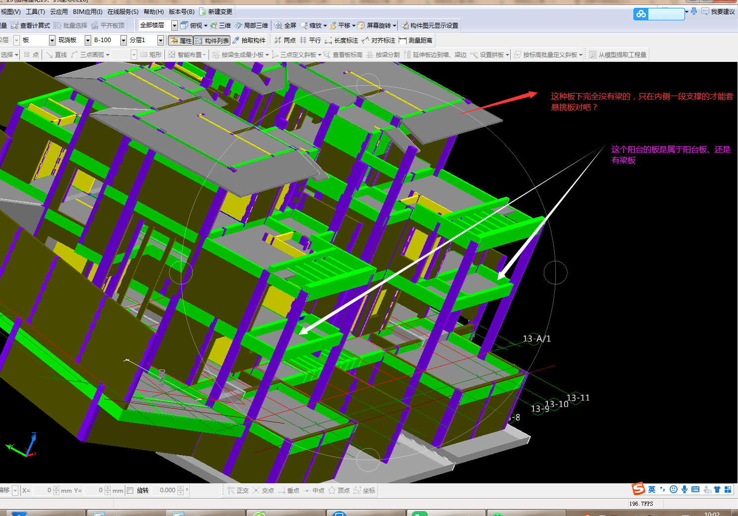This screenshot has width=738, height=516.
Task: Click the 测量距离 measure icon
Action: pos(403,40)
